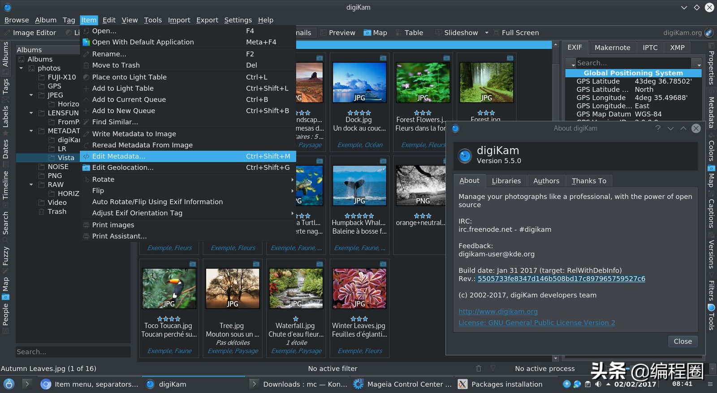The height and width of the screenshot is (393, 717).
Task: Open the Albums left sidebar tab
Action: (5, 58)
